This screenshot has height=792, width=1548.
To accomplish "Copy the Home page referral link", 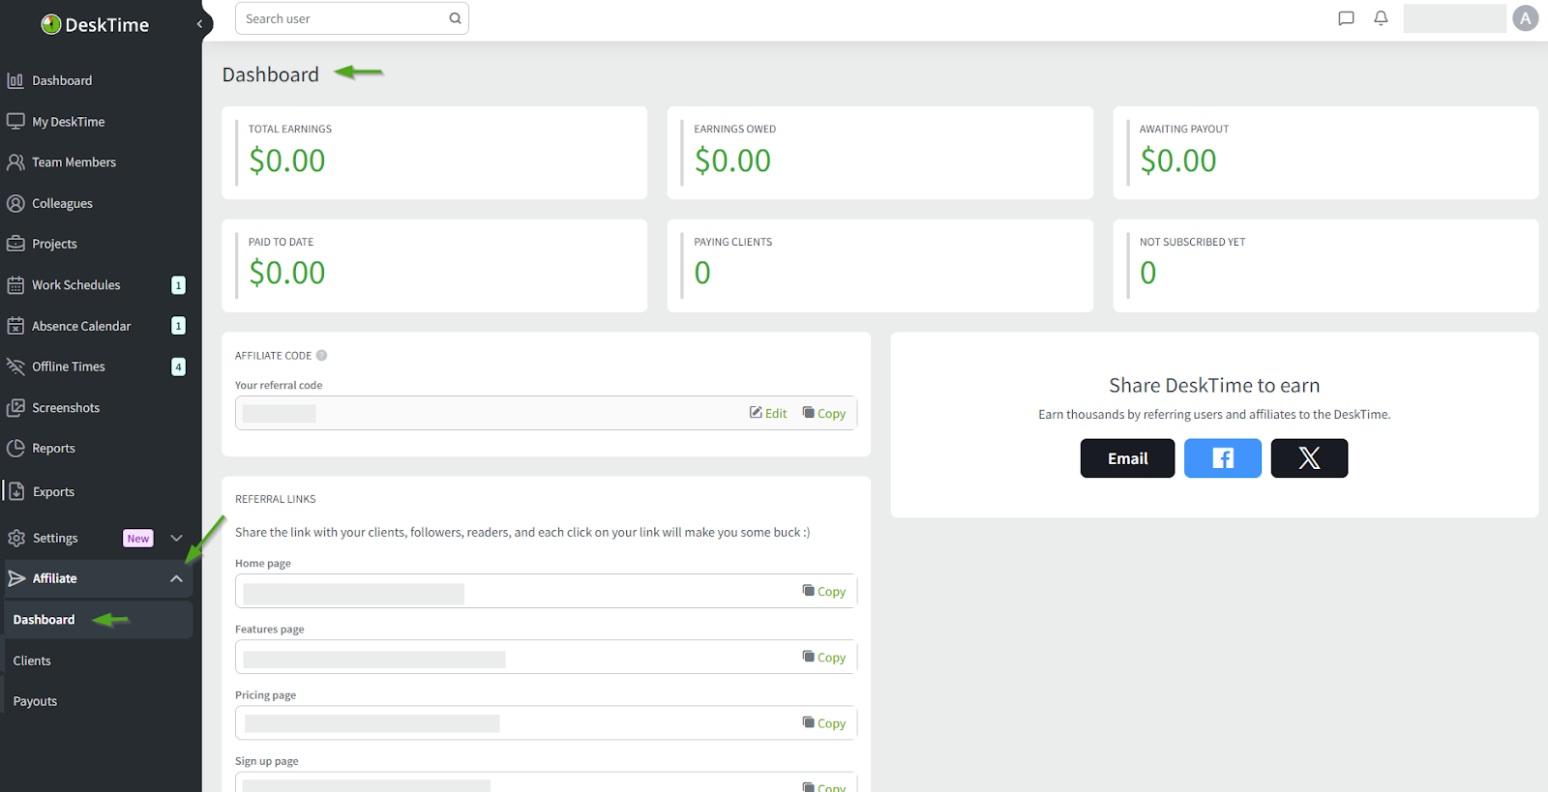I will click(824, 592).
